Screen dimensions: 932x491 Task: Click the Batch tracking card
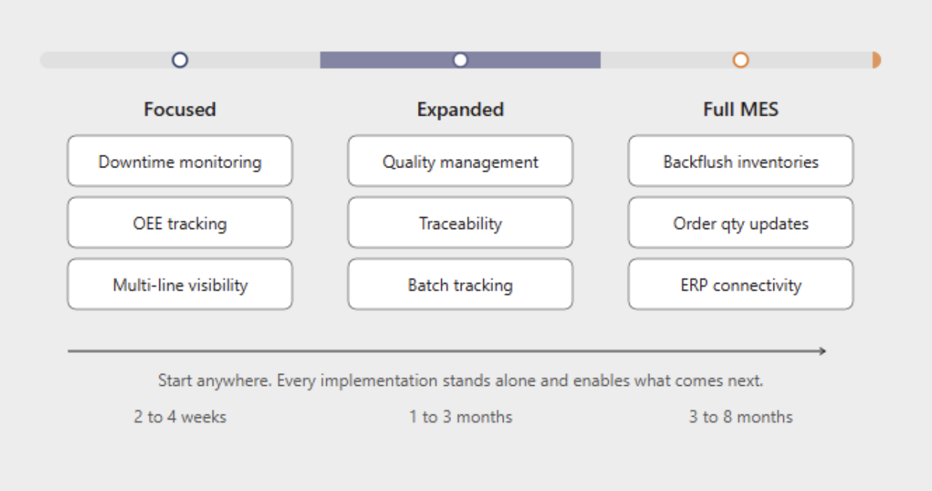460,285
